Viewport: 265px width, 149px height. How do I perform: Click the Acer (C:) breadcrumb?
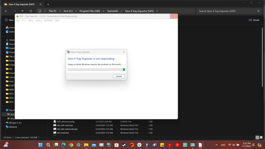68,11
